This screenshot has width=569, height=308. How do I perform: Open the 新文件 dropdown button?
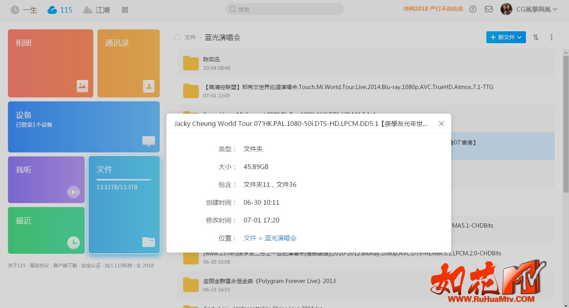click(x=506, y=37)
